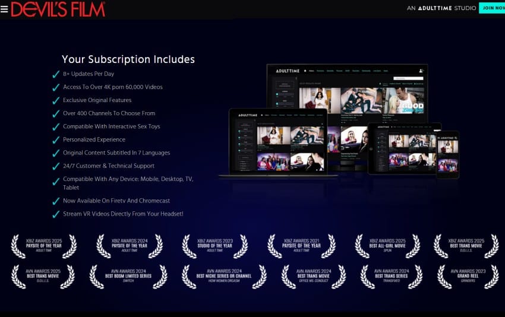Viewport: 505px width, 317px height.
Task: Click "Now Available On Firetv And Chromecast"
Action: click(x=116, y=201)
